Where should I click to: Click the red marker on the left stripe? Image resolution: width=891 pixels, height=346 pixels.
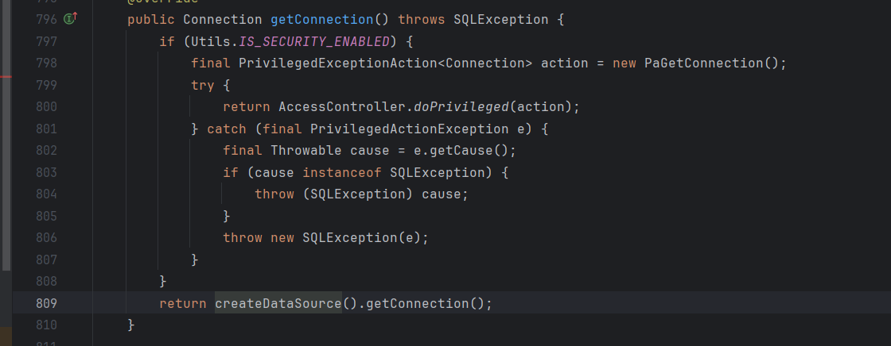(x=6, y=77)
